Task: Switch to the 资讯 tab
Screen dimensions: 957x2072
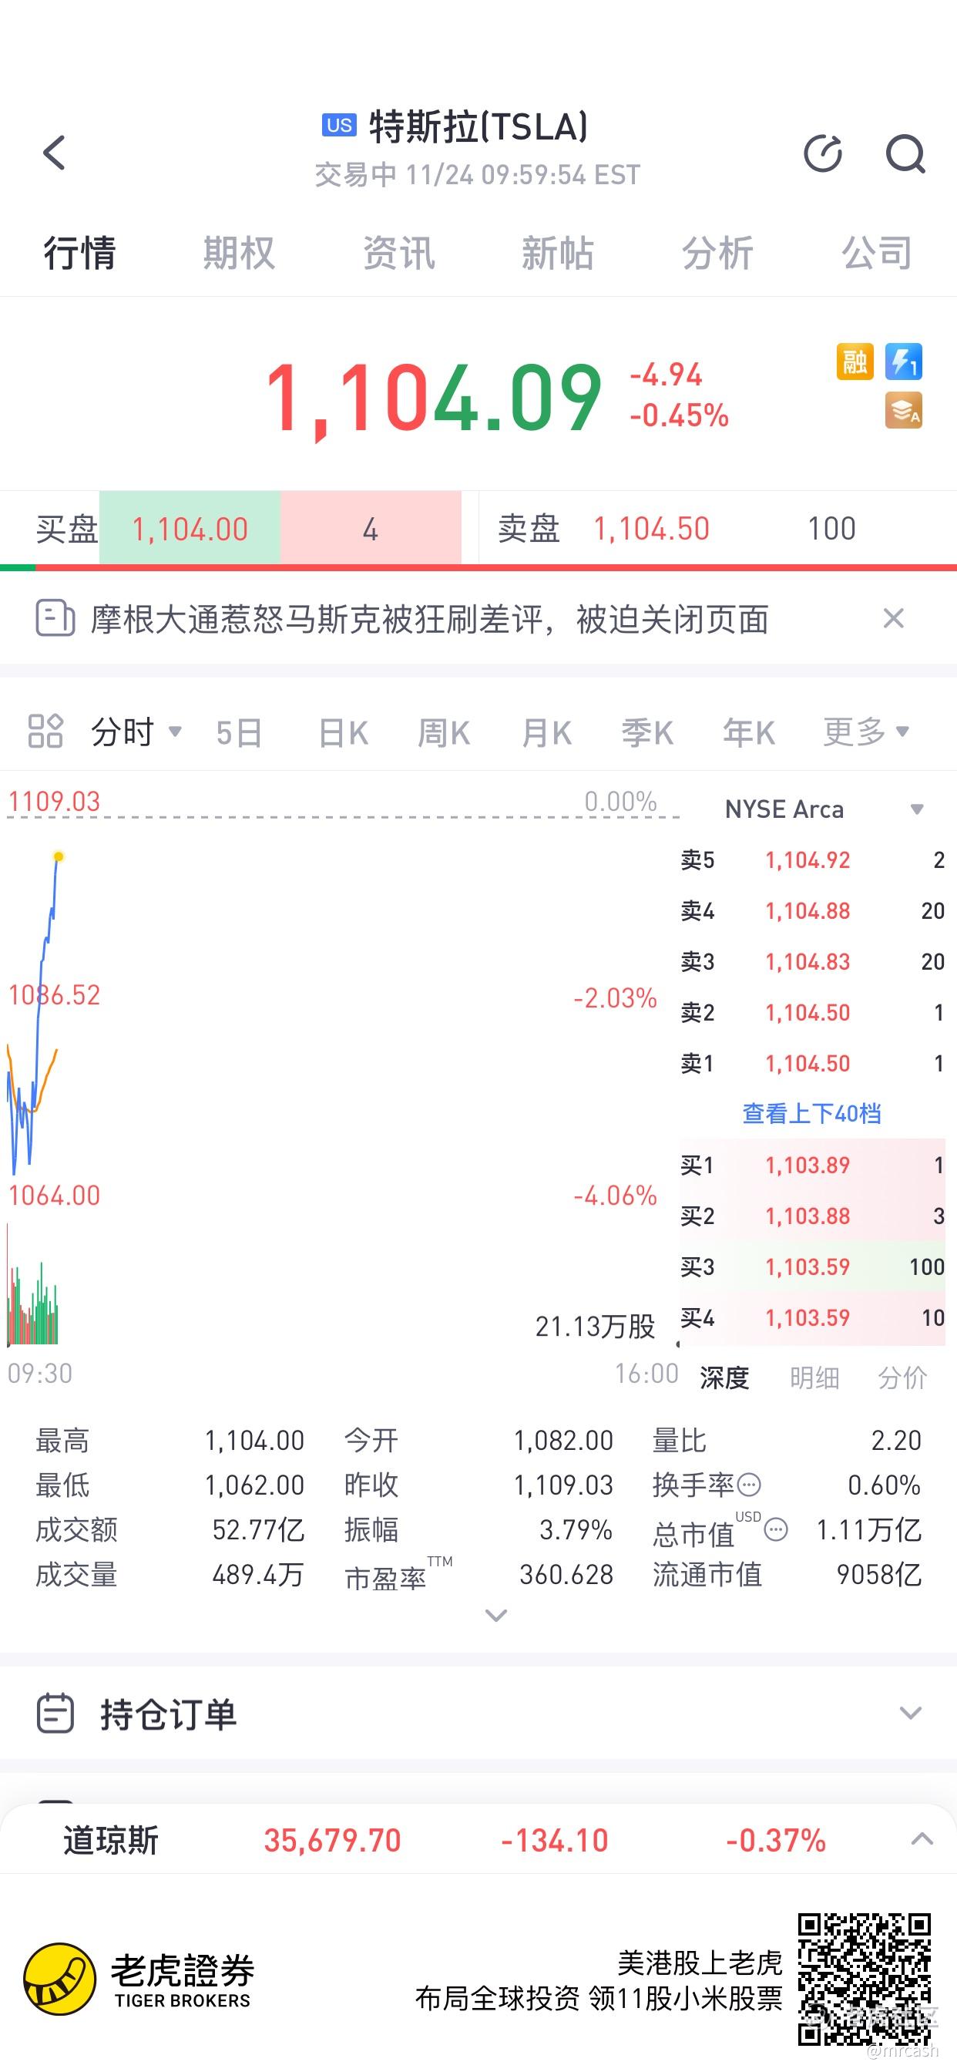Action: coord(398,253)
